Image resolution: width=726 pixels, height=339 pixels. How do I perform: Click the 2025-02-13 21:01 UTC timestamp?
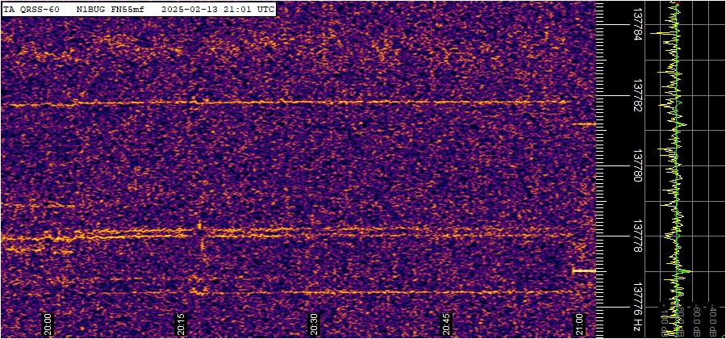point(217,10)
